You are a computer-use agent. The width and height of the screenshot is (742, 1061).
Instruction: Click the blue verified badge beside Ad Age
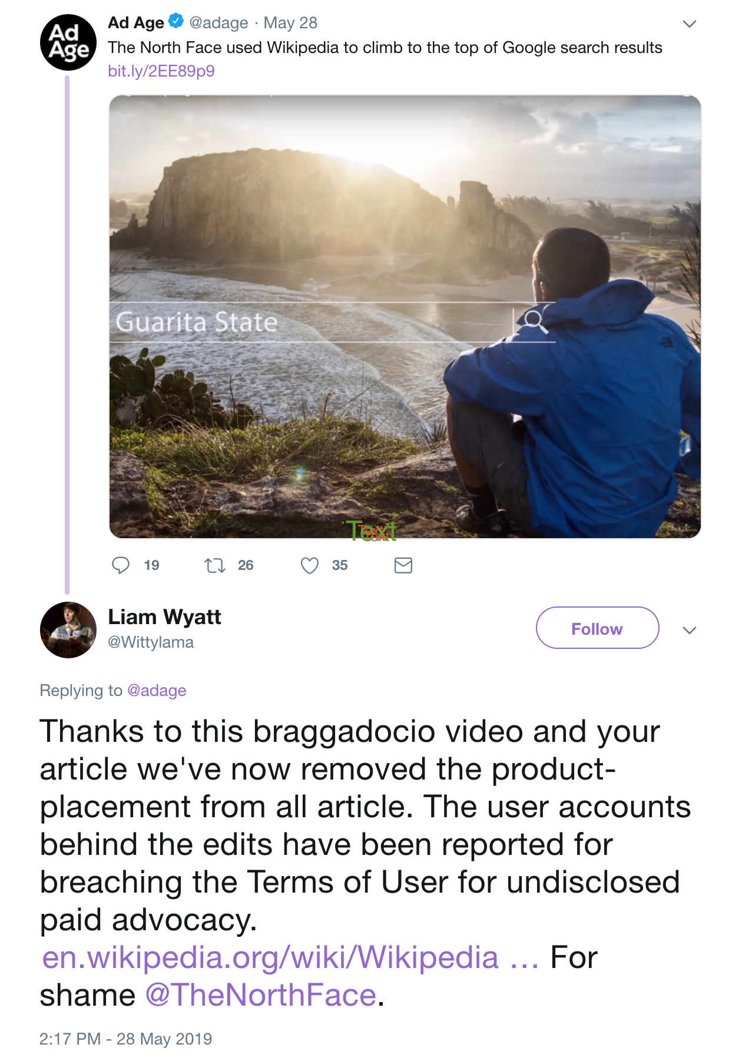[175, 22]
